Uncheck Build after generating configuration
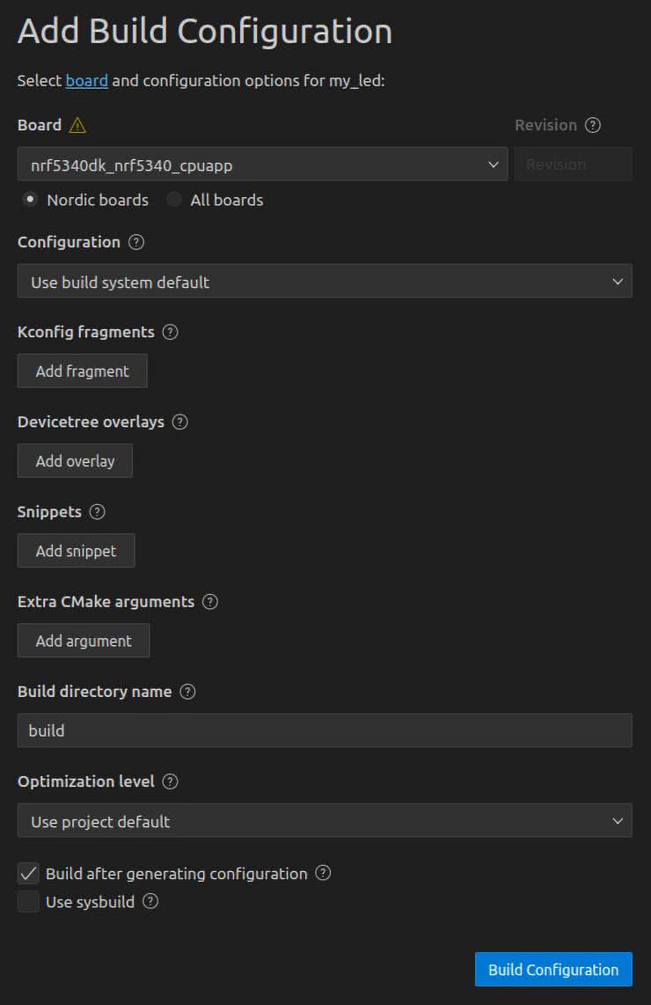The width and height of the screenshot is (651, 1005). (29, 874)
